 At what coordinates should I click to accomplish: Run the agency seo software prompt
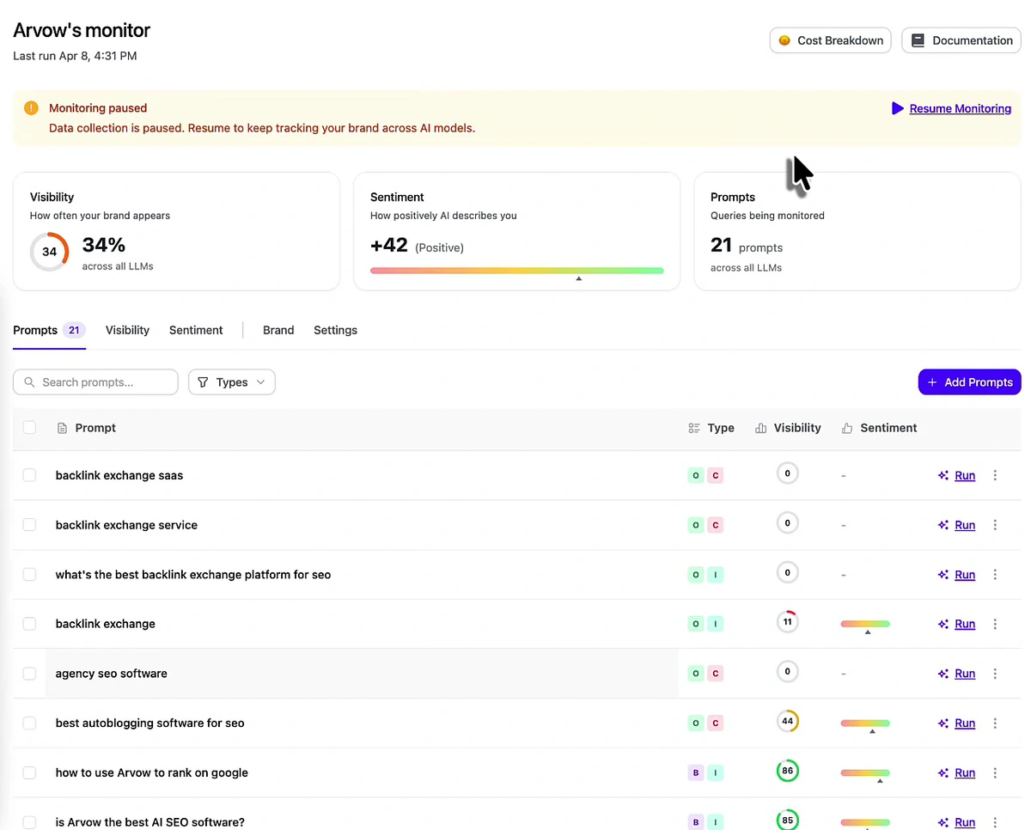click(x=965, y=674)
